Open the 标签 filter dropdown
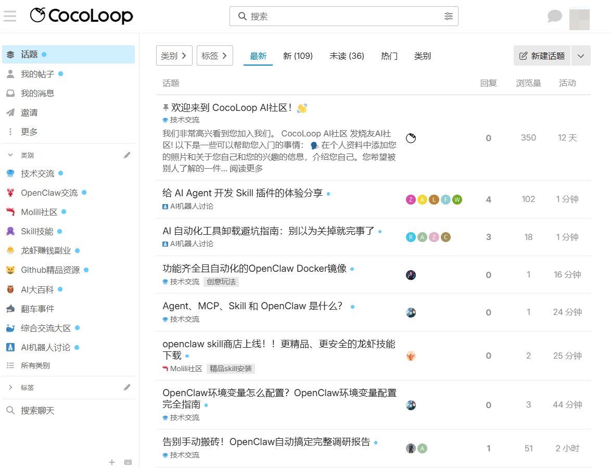The width and height of the screenshot is (611, 469). tap(215, 55)
